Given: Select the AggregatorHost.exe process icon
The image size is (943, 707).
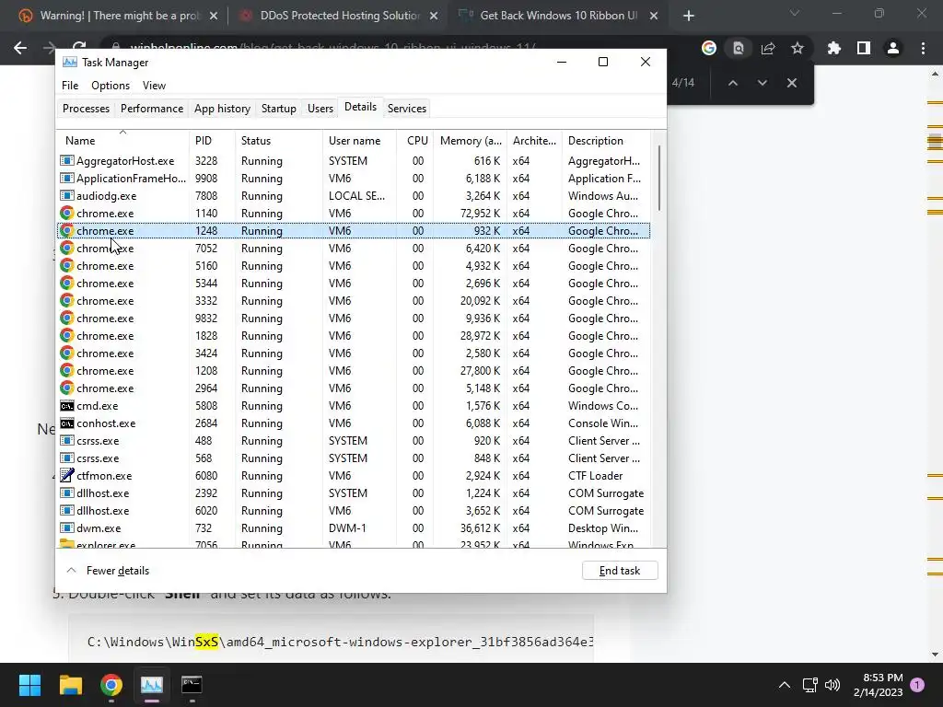Looking at the screenshot, I should pyautogui.click(x=66, y=160).
